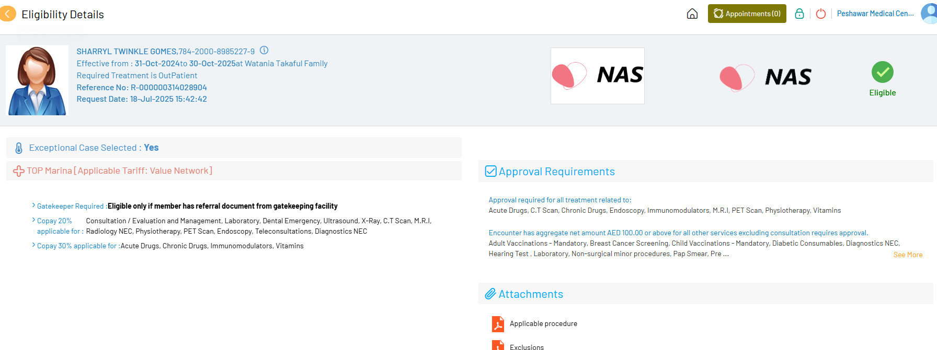
Task: Expand the Copay 30% applicable item
Action: [x=34, y=246]
